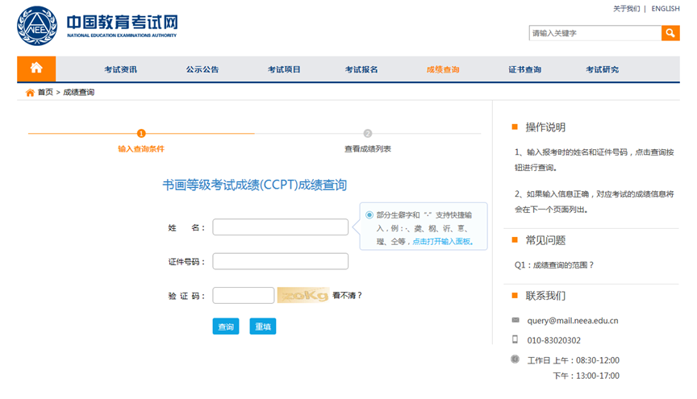
Task: Open Q1：成绩查询的范围？ question
Action: coord(554,265)
